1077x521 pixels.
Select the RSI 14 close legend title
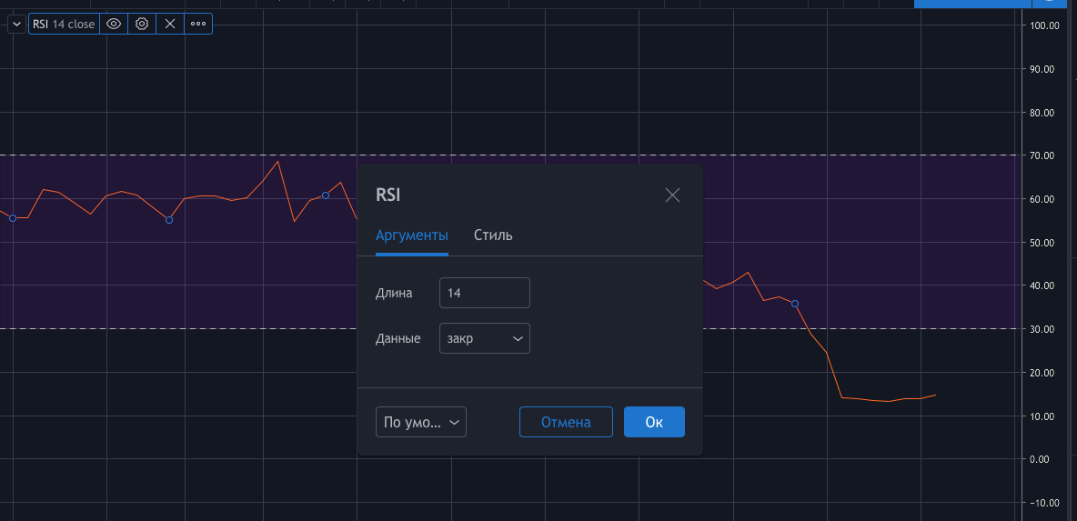[63, 25]
